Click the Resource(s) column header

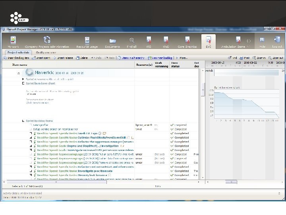click(x=144, y=65)
